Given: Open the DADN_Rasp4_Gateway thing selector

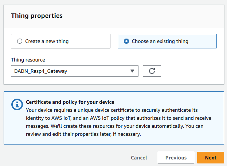Looking at the screenshot, I should tap(75, 71).
